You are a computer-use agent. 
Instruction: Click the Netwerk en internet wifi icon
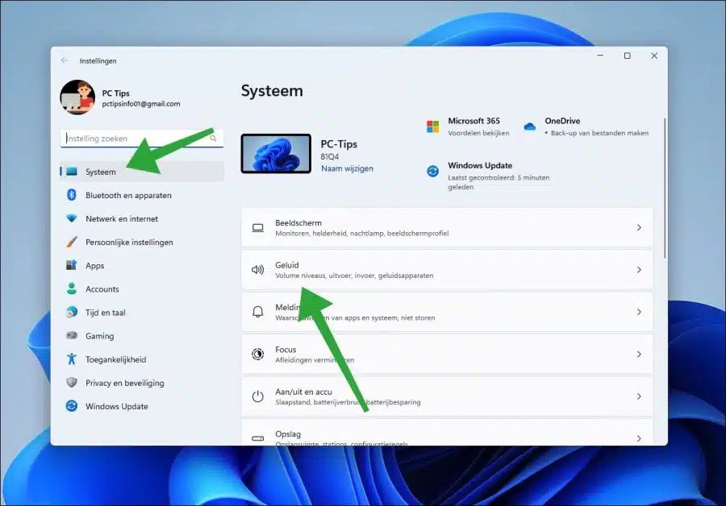click(72, 218)
